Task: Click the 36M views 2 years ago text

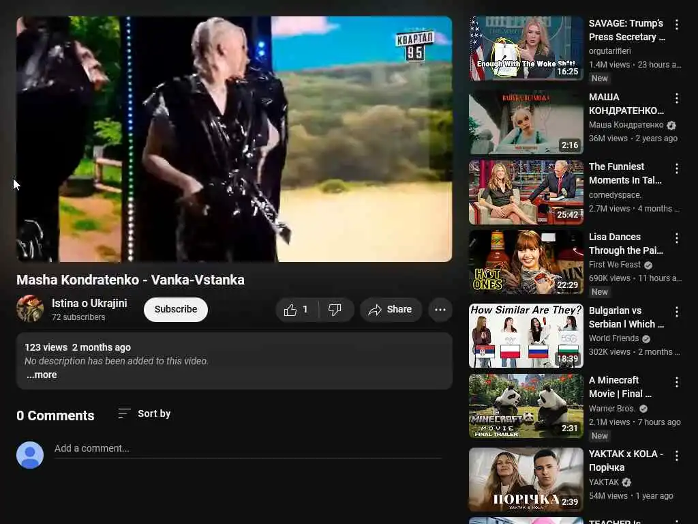Action: 633,139
